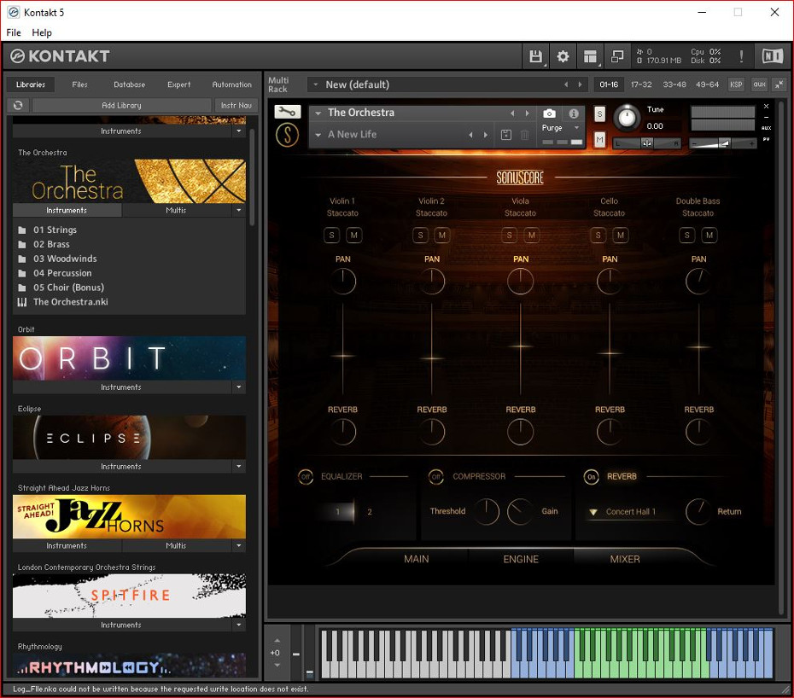Open the workspace layout panel icon
794x698 pixels.
tap(590, 56)
